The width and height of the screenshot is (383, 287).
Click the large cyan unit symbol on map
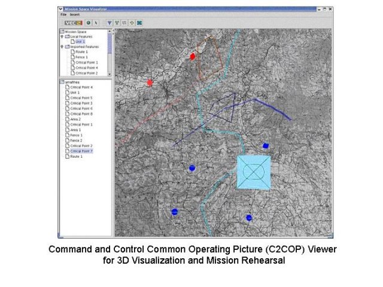click(x=254, y=172)
